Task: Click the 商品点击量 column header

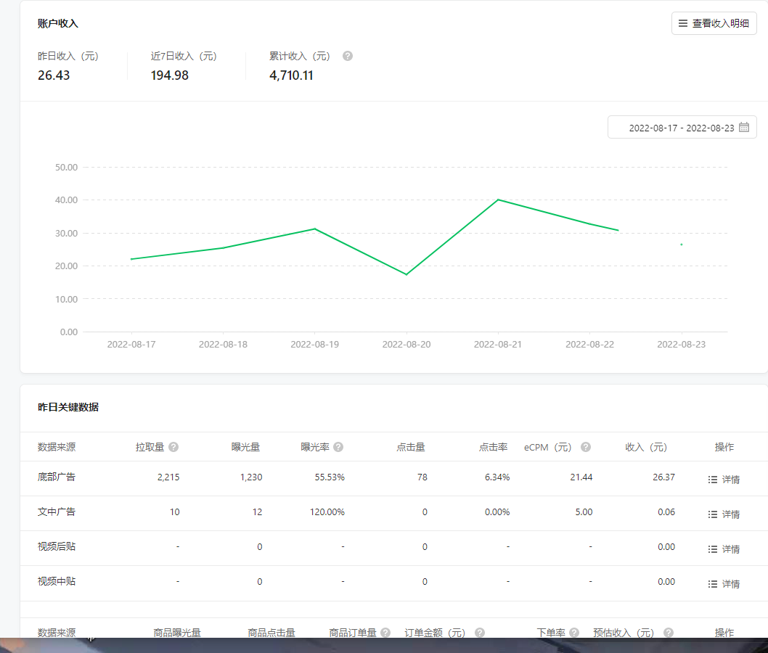Action: [x=271, y=633]
